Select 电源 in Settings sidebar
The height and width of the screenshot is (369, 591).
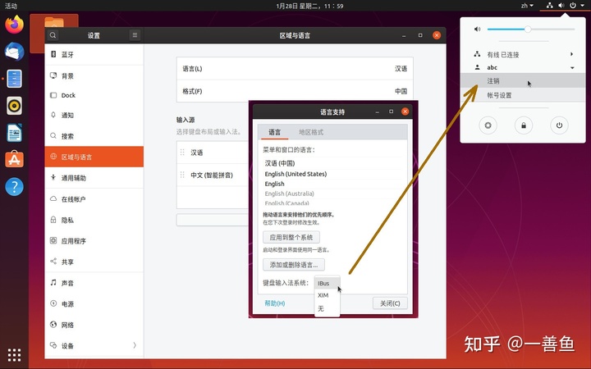(x=94, y=304)
